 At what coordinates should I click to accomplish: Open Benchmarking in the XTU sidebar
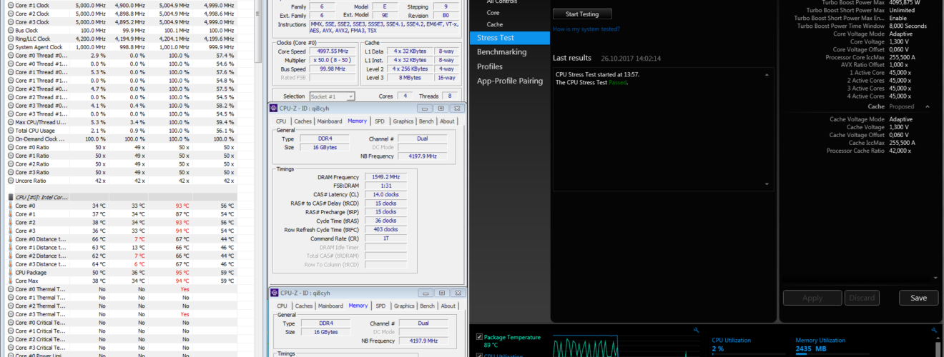pos(501,52)
